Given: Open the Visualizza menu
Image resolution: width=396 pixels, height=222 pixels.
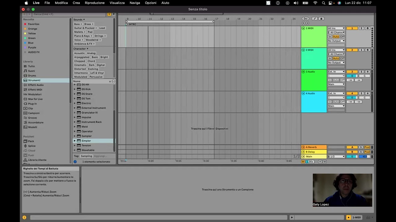Looking at the screenshot, I should pyautogui.click(x=117, y=3).
